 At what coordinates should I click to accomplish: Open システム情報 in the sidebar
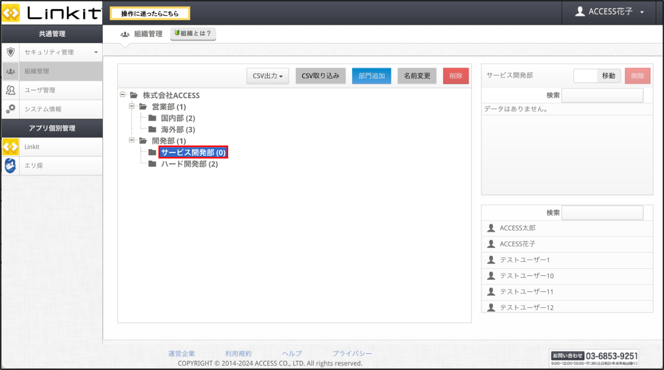point(51,109)
